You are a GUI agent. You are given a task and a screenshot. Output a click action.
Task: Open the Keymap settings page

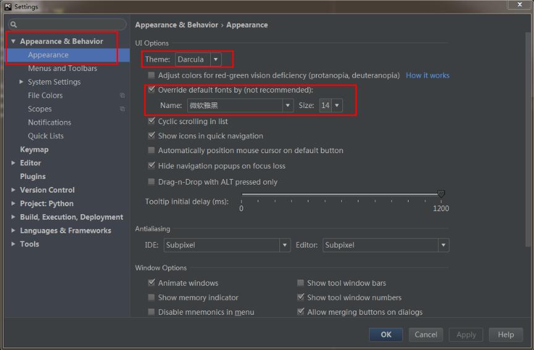tap(34, 149)
